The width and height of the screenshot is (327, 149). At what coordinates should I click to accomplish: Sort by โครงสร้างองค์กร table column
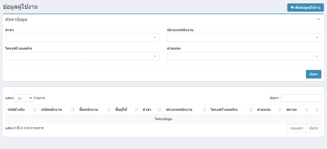point(232,110)
